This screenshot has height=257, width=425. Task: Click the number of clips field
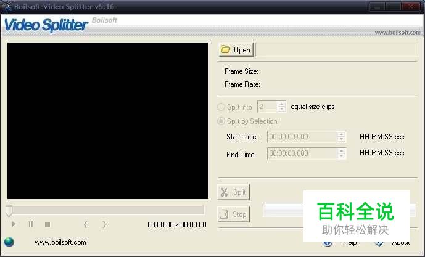pyautogui.click(x=268, y=107)
